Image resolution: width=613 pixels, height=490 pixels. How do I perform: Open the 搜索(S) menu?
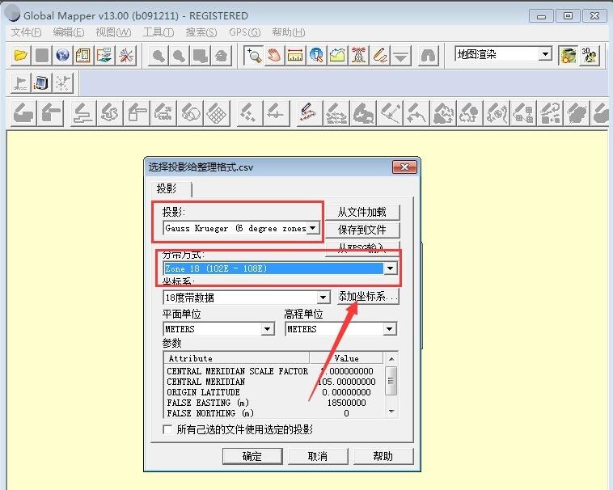click(x=201, y=32)
